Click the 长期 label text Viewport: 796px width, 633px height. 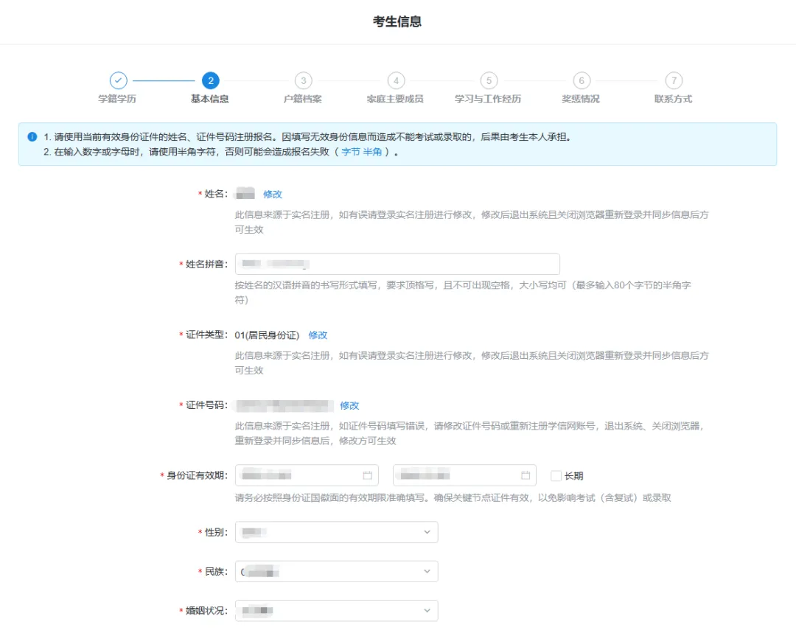click(573, 475)
